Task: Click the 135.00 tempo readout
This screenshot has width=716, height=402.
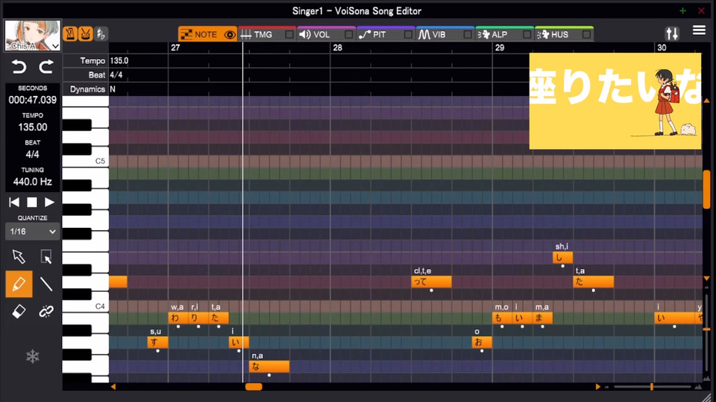Action: (32, 127)
